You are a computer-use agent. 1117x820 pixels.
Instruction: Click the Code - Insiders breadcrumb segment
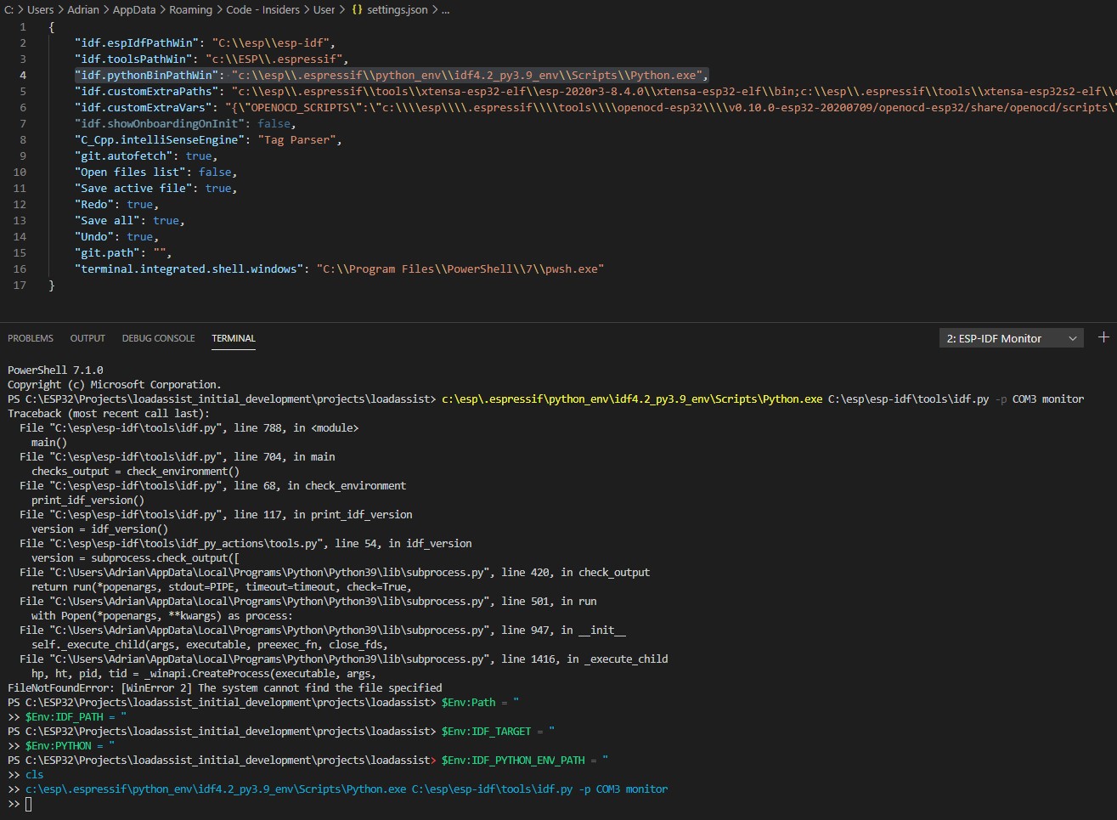[x=262, y=9]
